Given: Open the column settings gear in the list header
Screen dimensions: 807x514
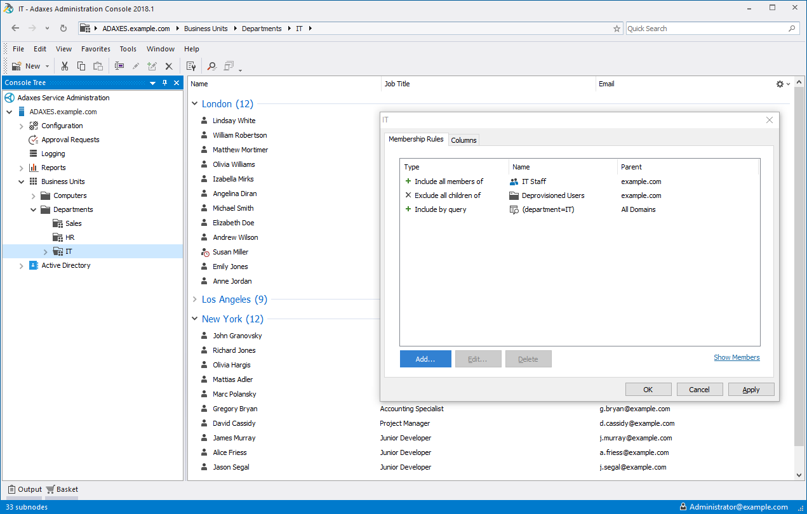Looking at the screenshot, I should click(x=780, y=84).
